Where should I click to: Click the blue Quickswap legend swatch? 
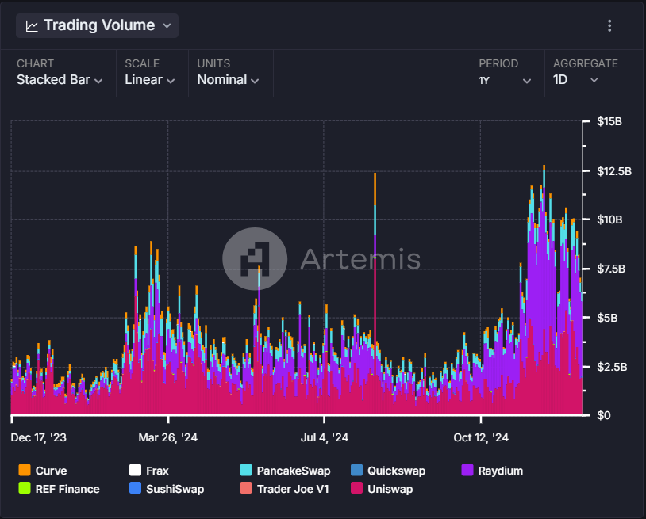coord(357,470)
